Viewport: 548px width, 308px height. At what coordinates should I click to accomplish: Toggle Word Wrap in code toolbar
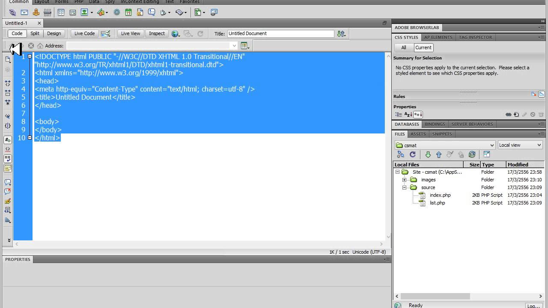[8, 159]
